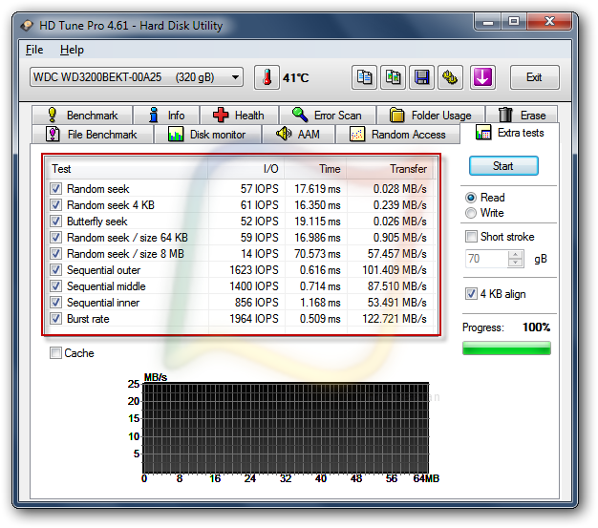This screenshot has height=528, width=598.
Task: Select the Extra tests tab
Action: pyautogui.click(x=510, y=133)
